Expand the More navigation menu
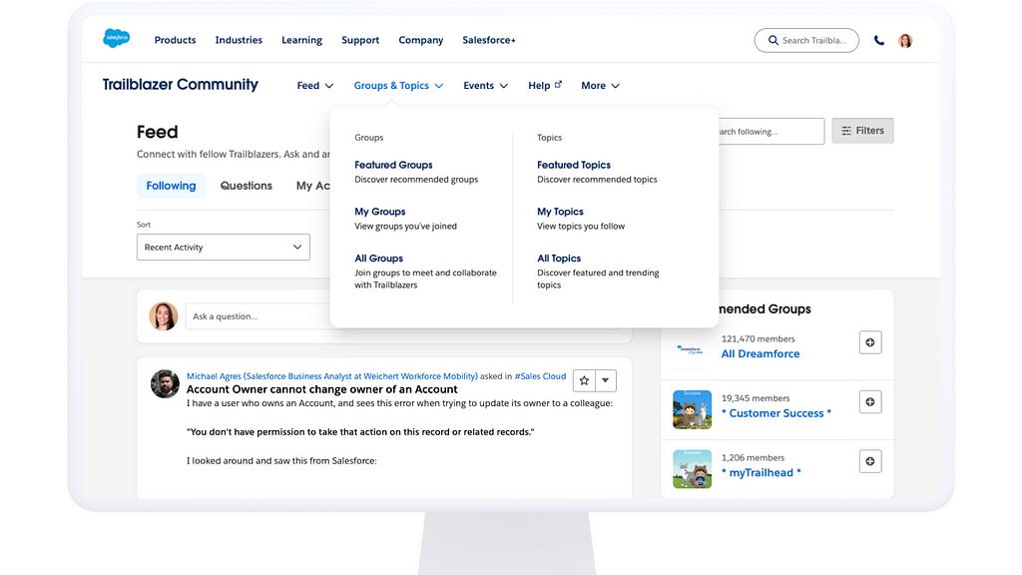Image resolution: width=1022 pixels, height=575 pixels. point(600,86)
